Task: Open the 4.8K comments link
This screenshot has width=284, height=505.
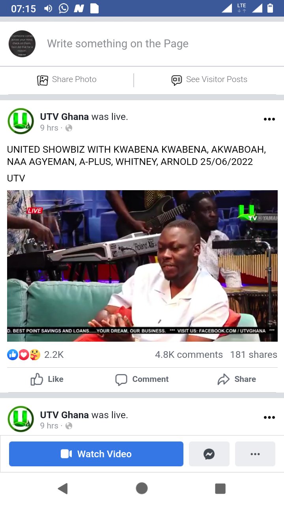Action: point(189,355)
